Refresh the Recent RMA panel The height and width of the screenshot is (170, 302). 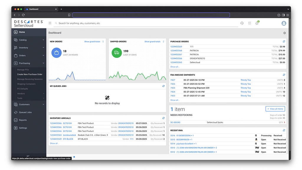284,130
